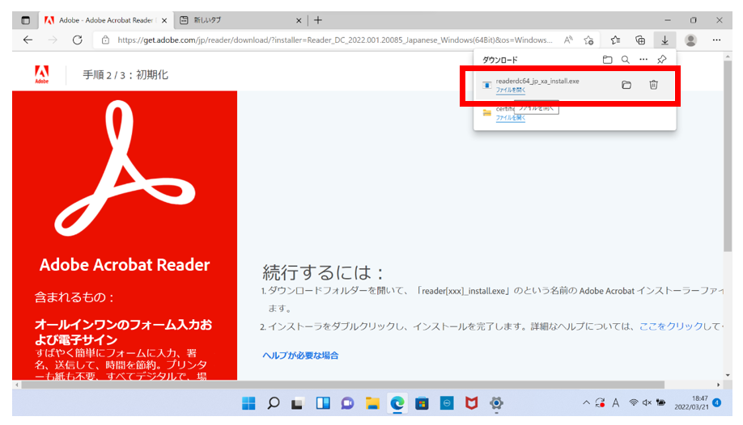Reload the Adobe download page
Image resolution: width=743 pixels, height=425 pixels.
77,40
